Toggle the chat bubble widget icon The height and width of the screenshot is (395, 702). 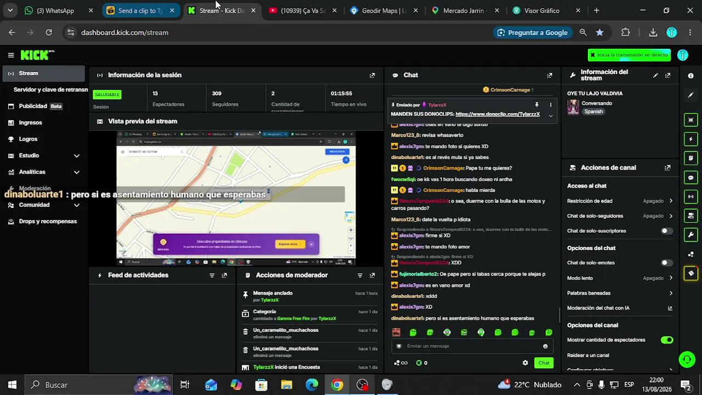691,178
